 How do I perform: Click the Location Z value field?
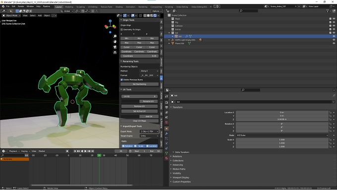coord(282,119)
